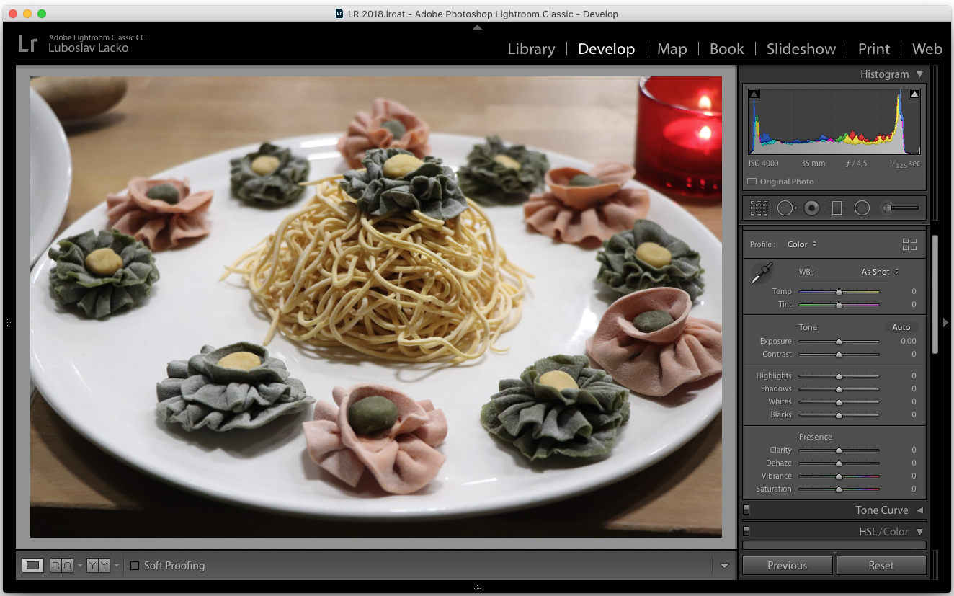This screenshot has height=596, width=954.
Task: Enable the Soft Proofing checkbox
Action: coord(135,566)
